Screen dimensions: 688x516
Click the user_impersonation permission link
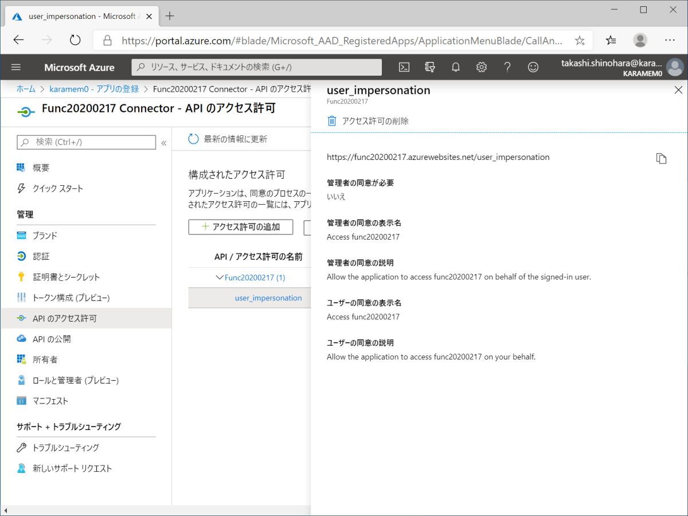268,298
